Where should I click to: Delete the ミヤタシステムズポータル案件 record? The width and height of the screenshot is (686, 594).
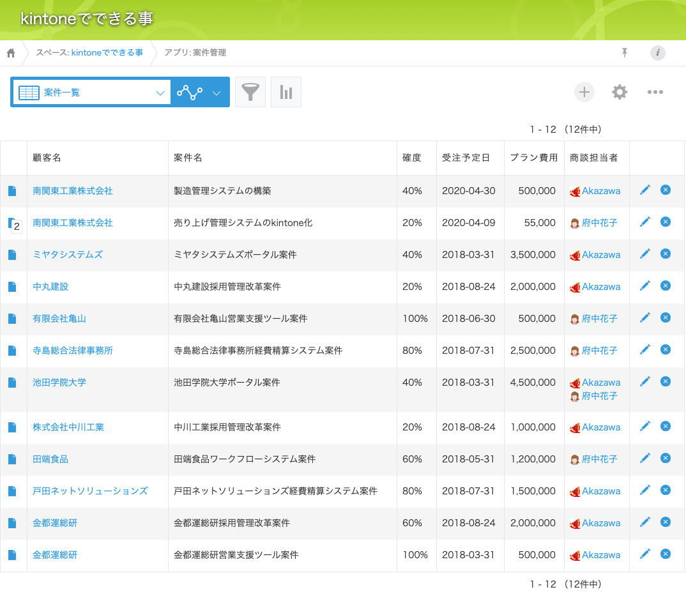pos(666,254)
